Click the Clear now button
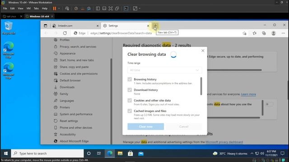Image resolution: width=289 pixels, height=162 pixels. 145,126
